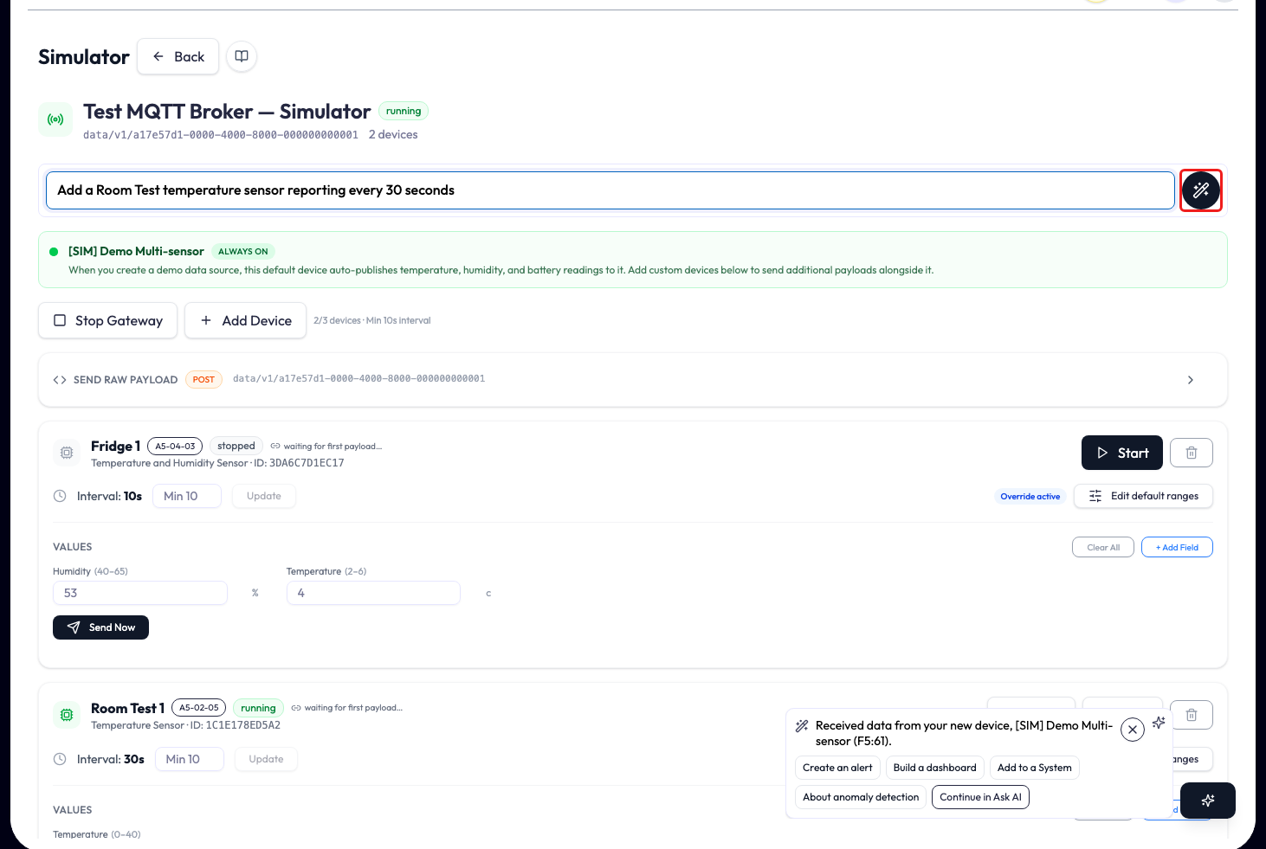The height and width of the screenshot is (849, 1266).
Task: Click the POST method badge
Action: 203,380
